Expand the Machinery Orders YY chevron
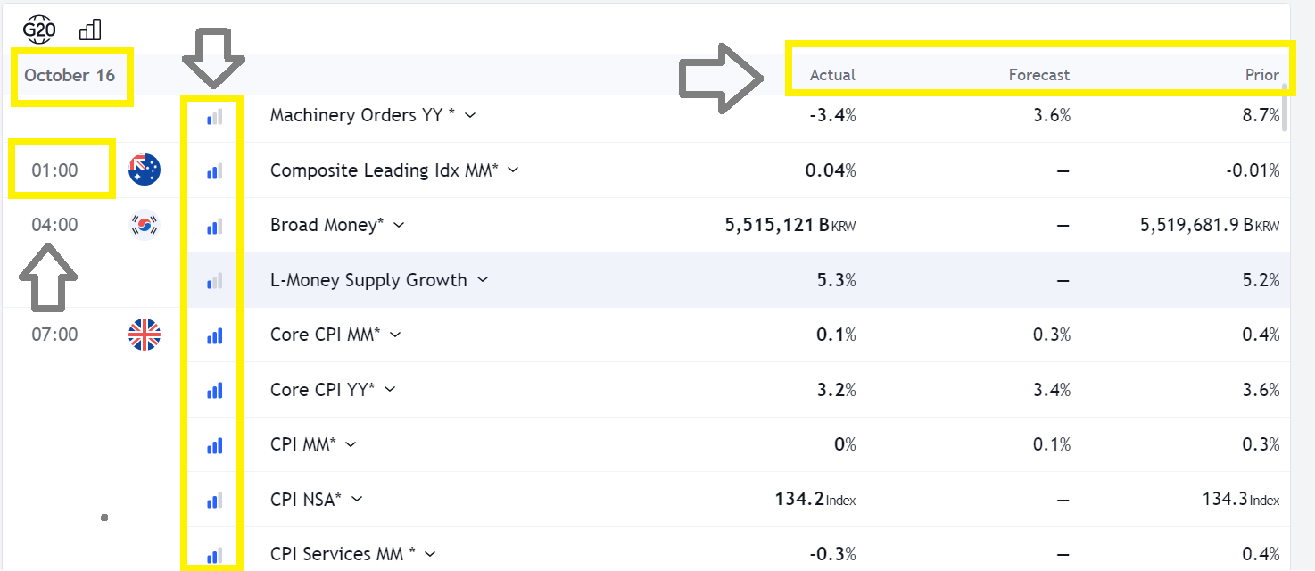 point(471,115)
